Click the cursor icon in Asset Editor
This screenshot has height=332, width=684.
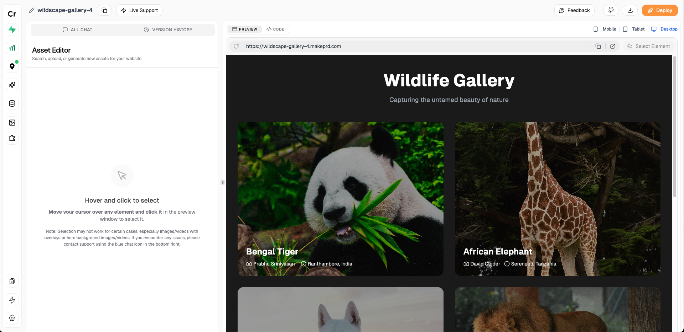[x=122, y=176]
